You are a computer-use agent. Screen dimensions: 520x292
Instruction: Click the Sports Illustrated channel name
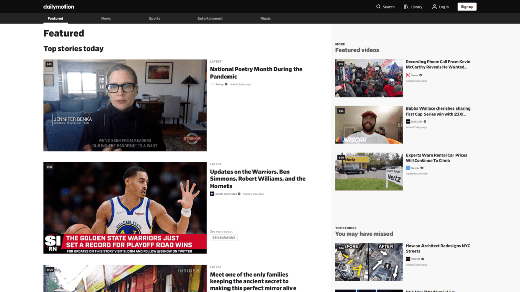[x=226, y=194]
